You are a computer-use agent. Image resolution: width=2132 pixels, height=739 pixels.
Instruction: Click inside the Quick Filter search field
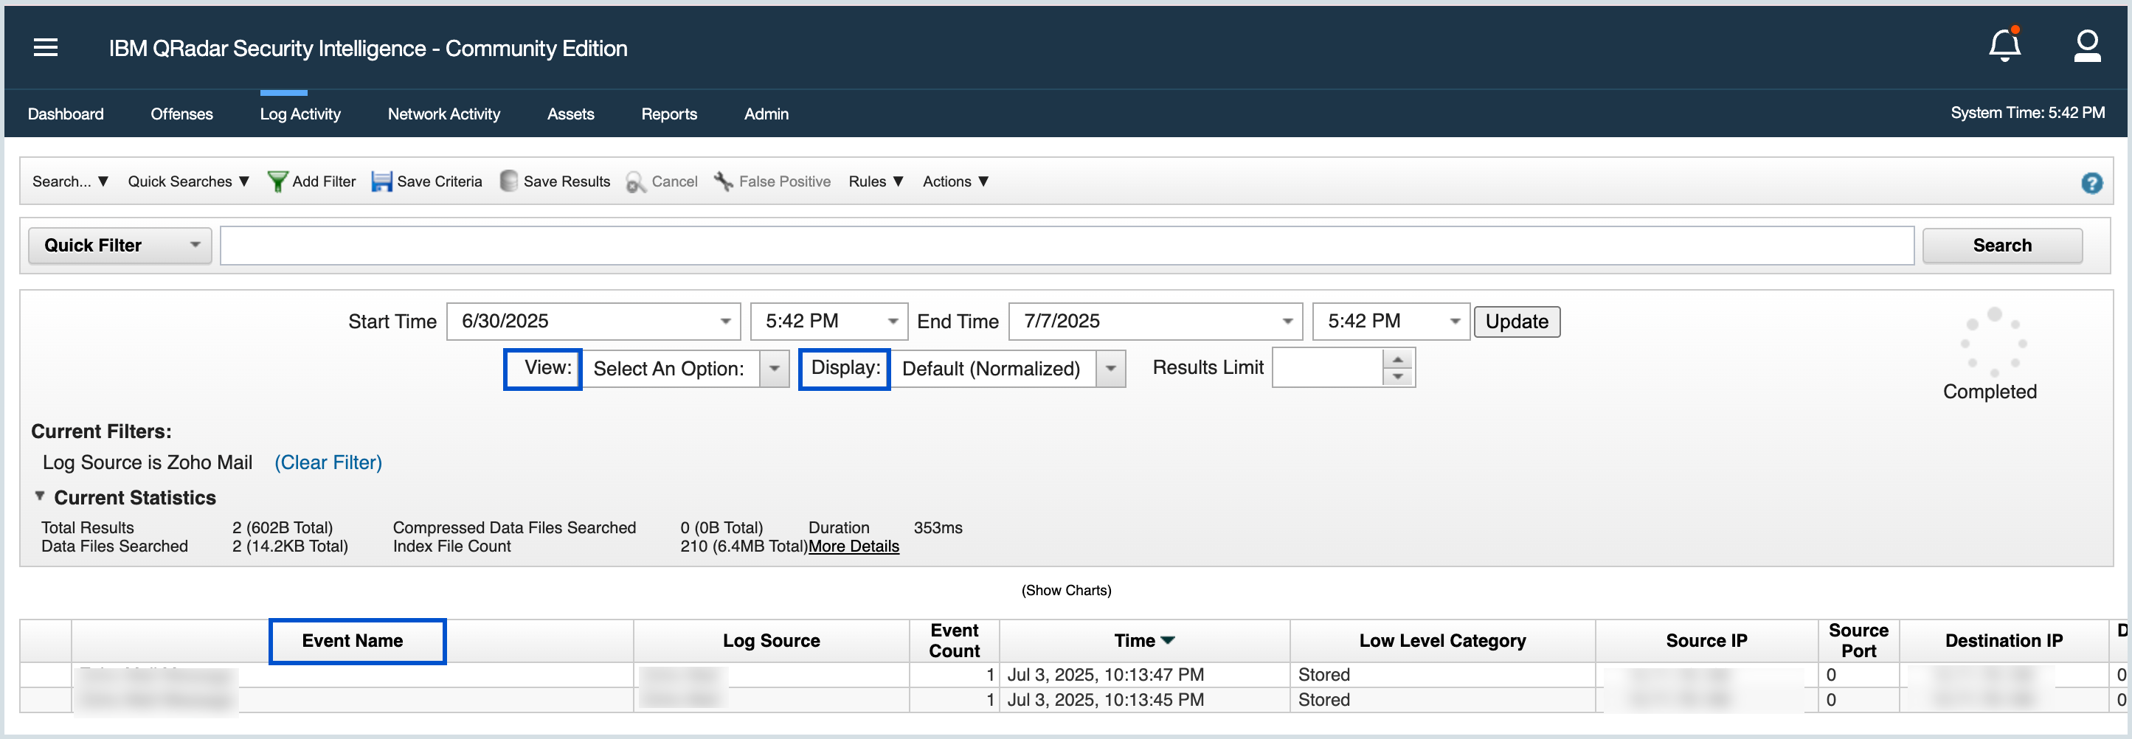[1067, 245]
